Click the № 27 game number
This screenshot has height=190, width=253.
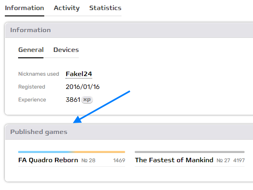pos(223,161)
